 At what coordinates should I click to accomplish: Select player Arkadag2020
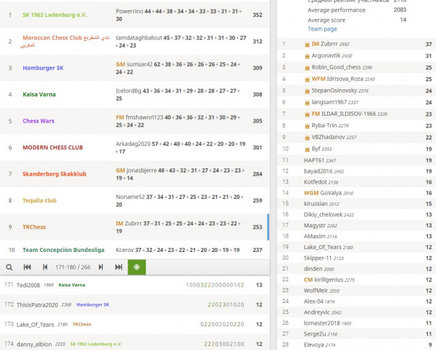pyautogui.click(x=134, y=144)
